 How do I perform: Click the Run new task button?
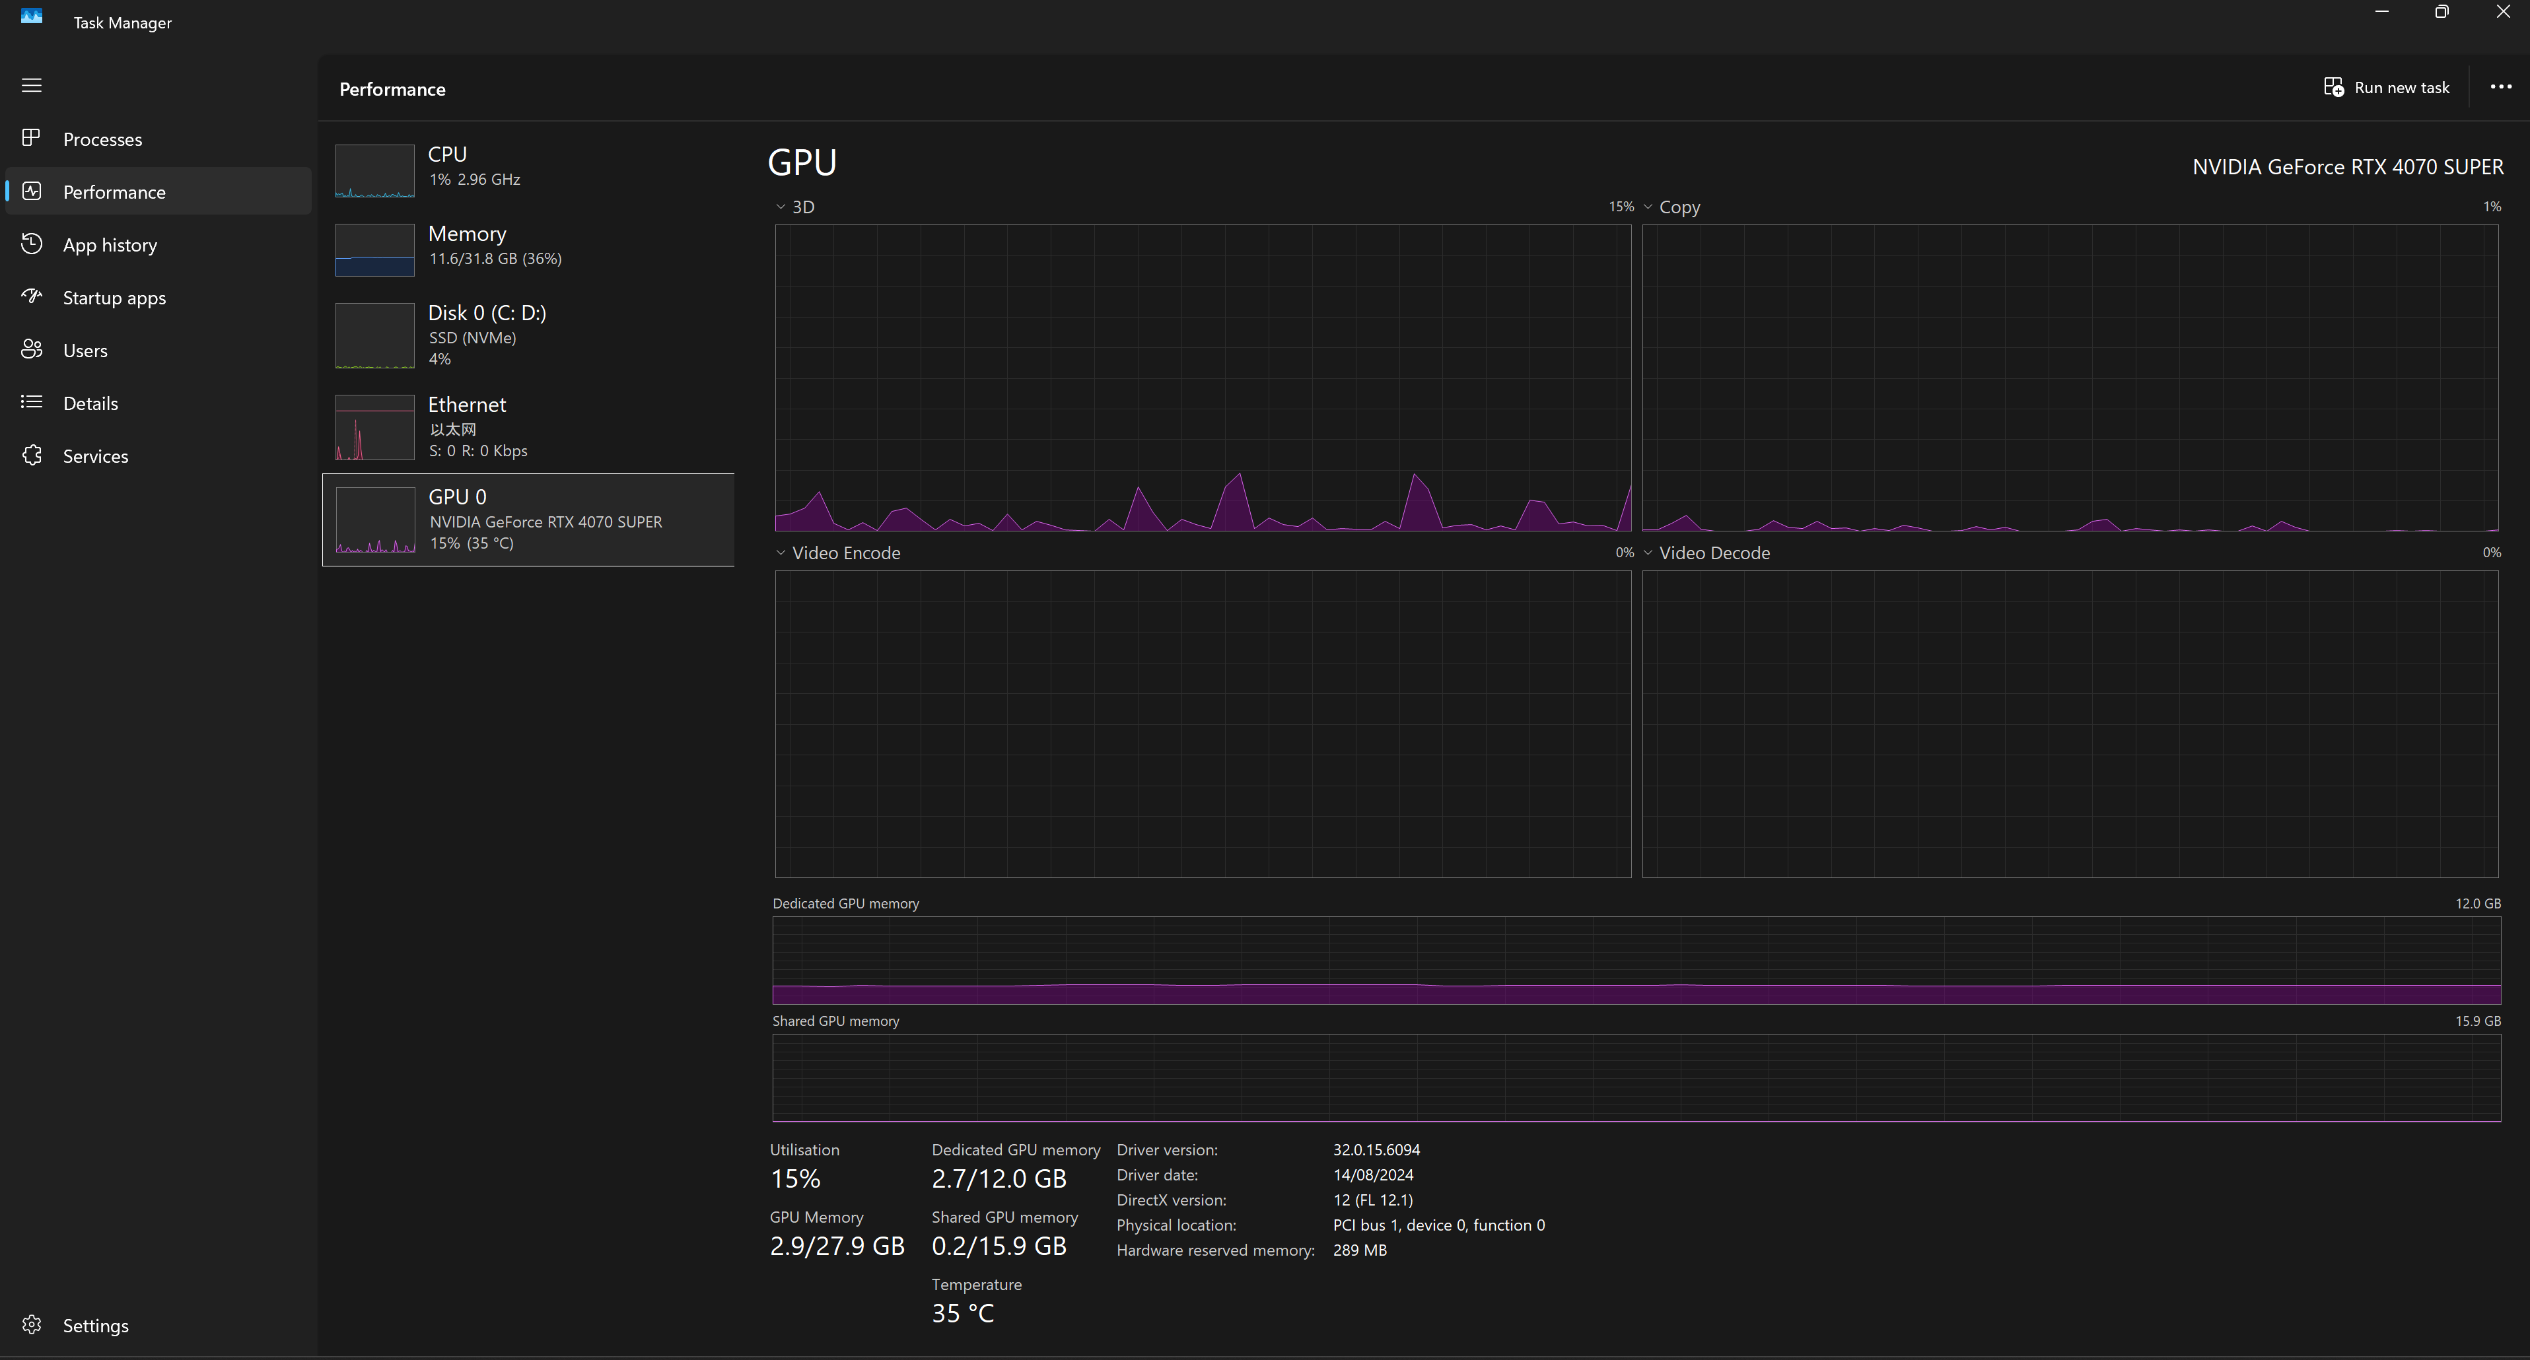pos(2387,87)
